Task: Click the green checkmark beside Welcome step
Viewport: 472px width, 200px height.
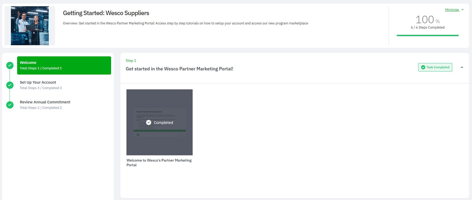Action: pyautogui.click(x=10, y=65)
